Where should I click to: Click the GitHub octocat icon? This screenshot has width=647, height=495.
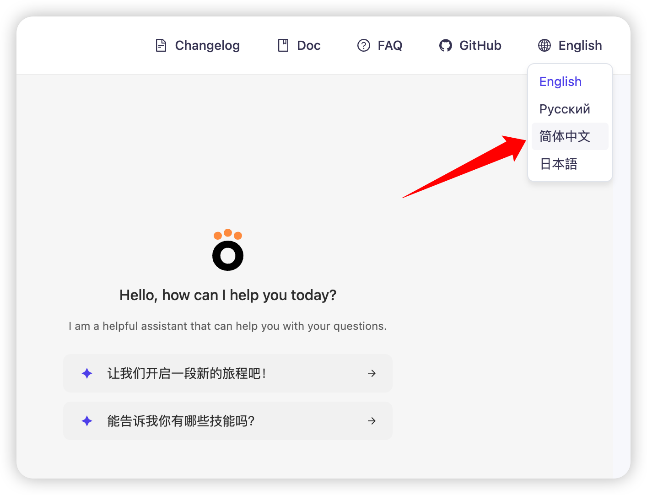point(446,46)
